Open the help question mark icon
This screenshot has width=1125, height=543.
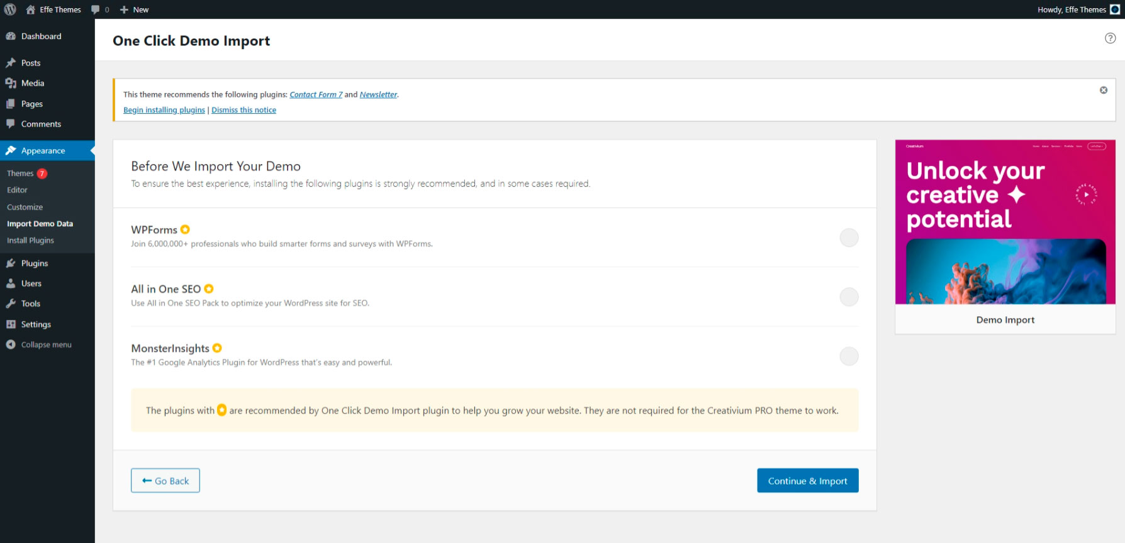(1111, 38)
